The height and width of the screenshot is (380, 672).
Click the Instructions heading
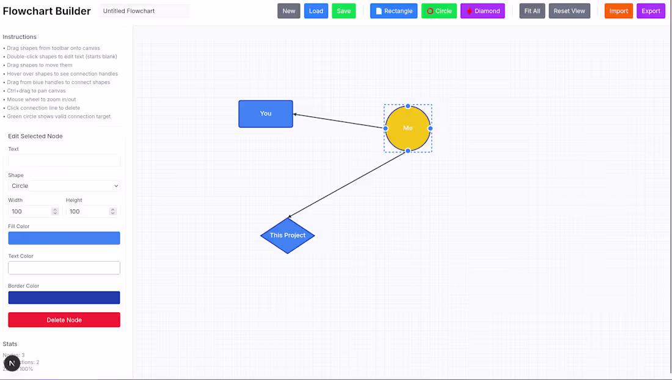pos(20,37)
